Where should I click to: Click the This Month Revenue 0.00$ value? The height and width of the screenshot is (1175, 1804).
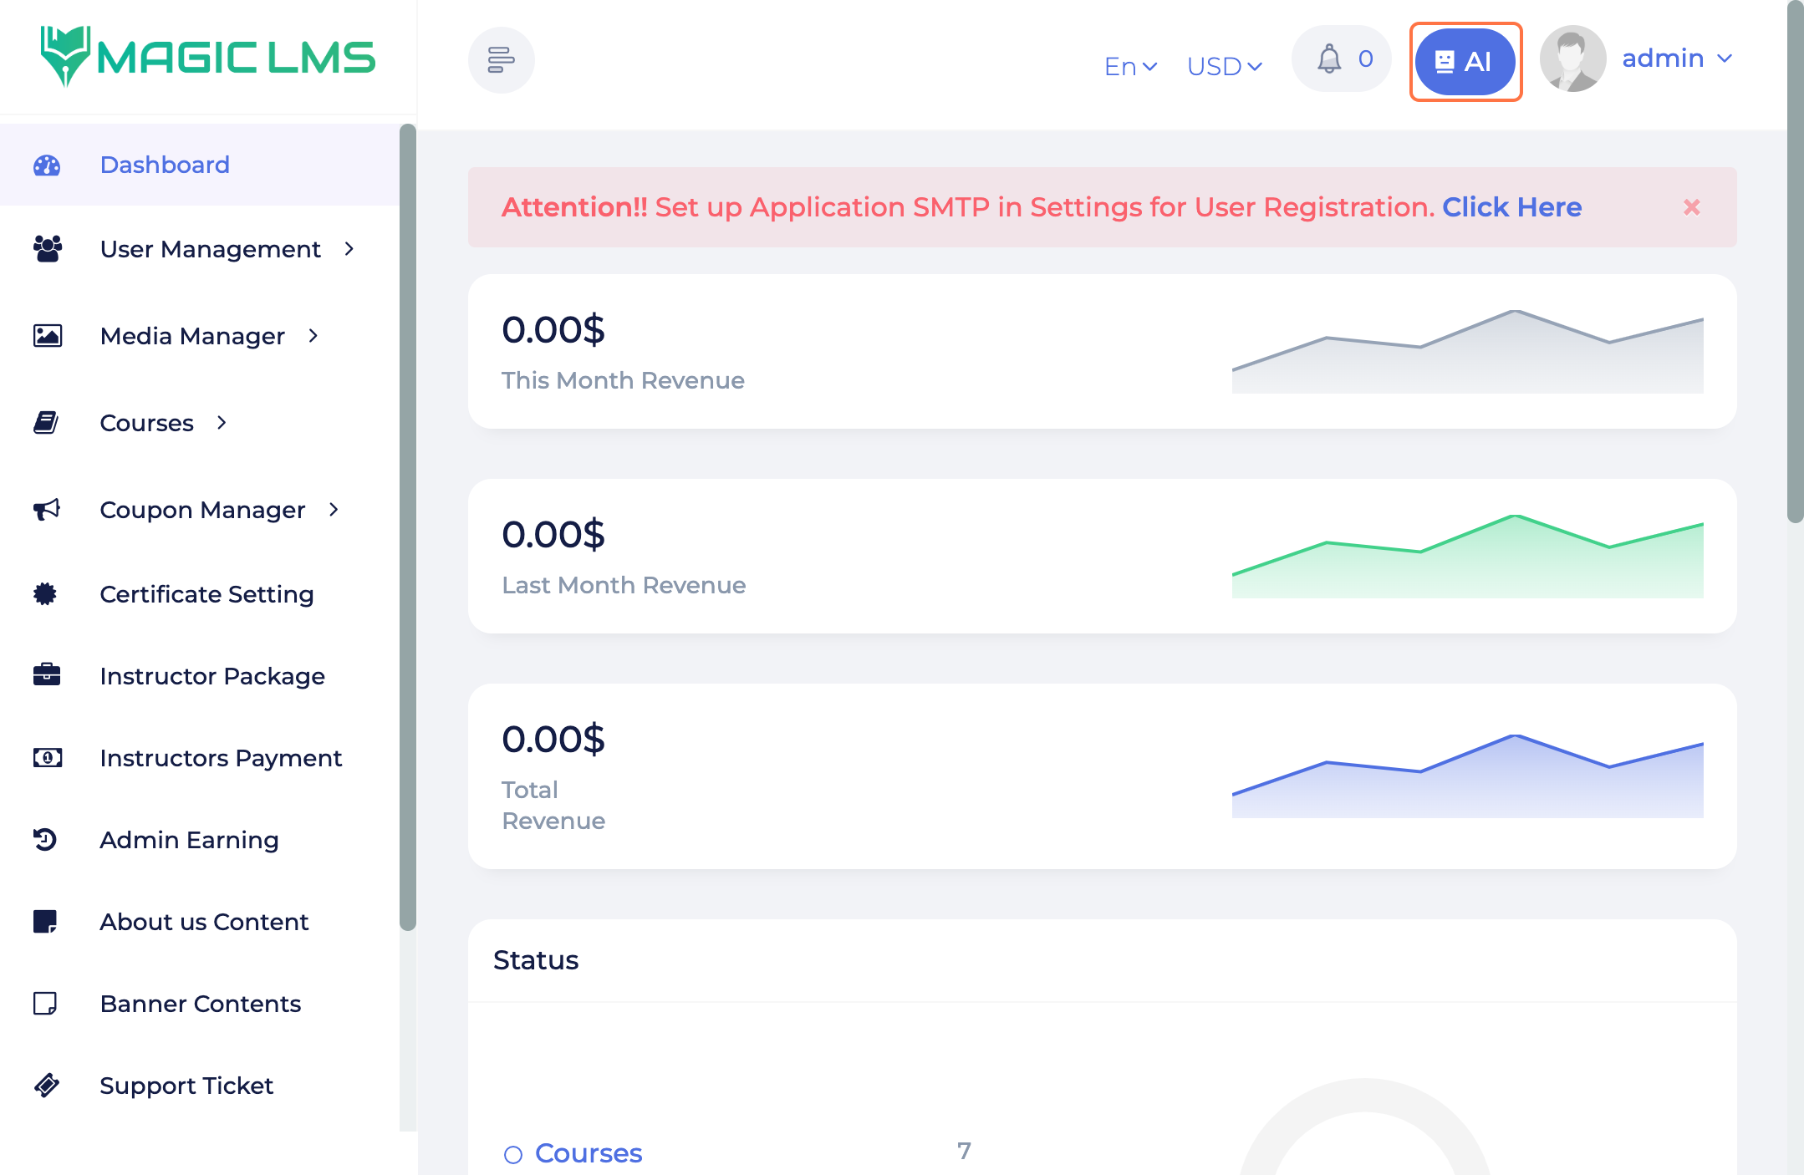(x=553, y=330)
